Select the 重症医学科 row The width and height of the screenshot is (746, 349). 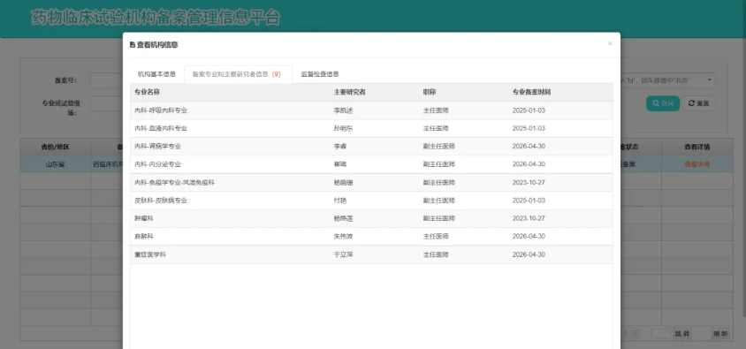[371, 254]
